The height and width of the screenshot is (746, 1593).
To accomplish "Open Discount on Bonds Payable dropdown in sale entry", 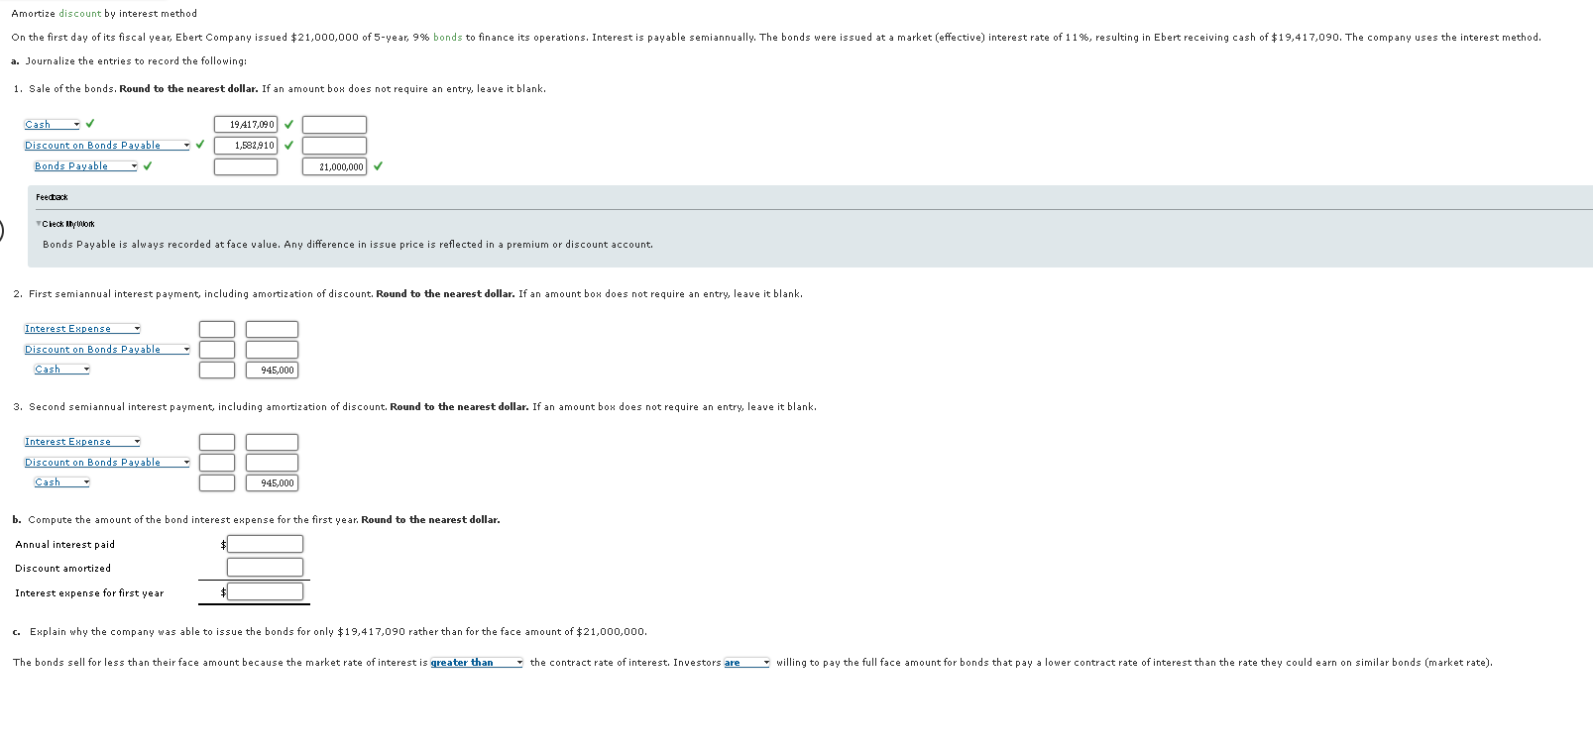I will coord(107,145).
